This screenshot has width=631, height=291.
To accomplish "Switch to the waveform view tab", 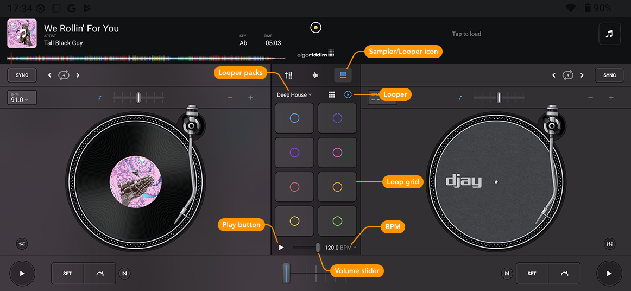I will (x=316, y=75).
